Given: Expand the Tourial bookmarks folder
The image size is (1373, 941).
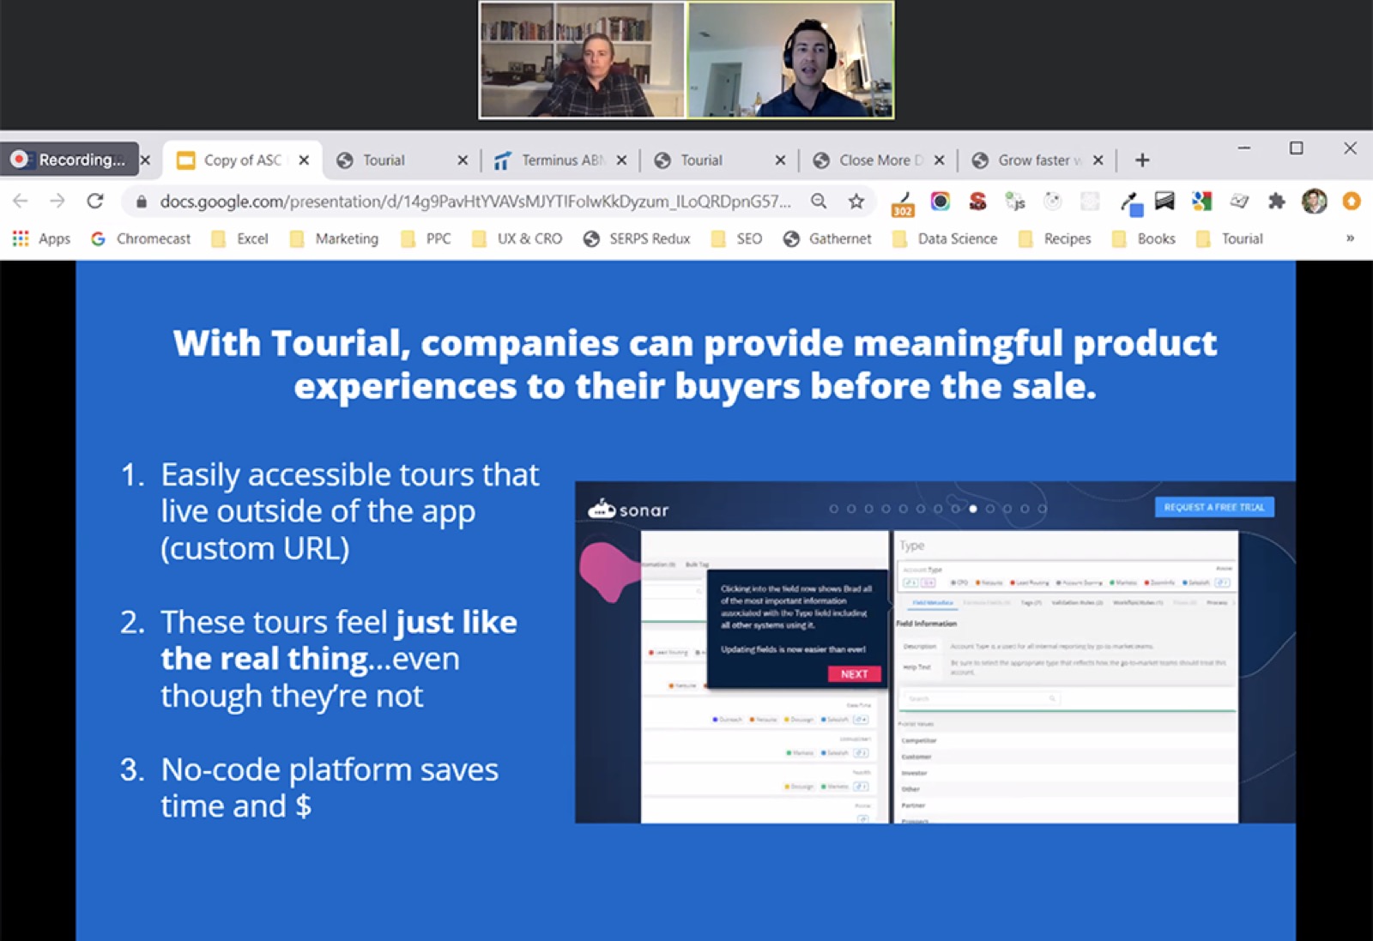Looking at the screenshot, I should click(1230, 238).
